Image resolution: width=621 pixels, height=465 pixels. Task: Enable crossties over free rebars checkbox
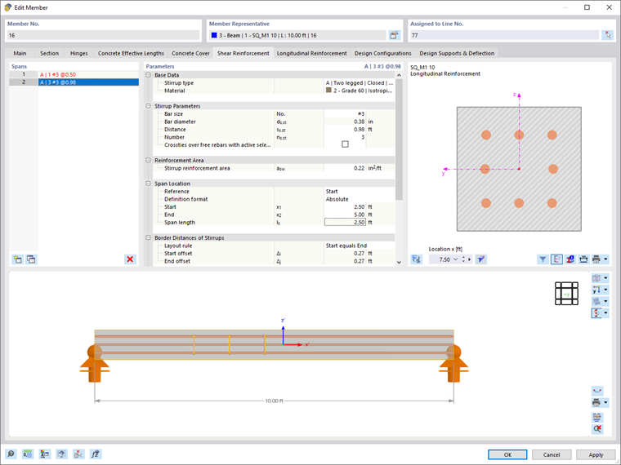tap(345, 144)
